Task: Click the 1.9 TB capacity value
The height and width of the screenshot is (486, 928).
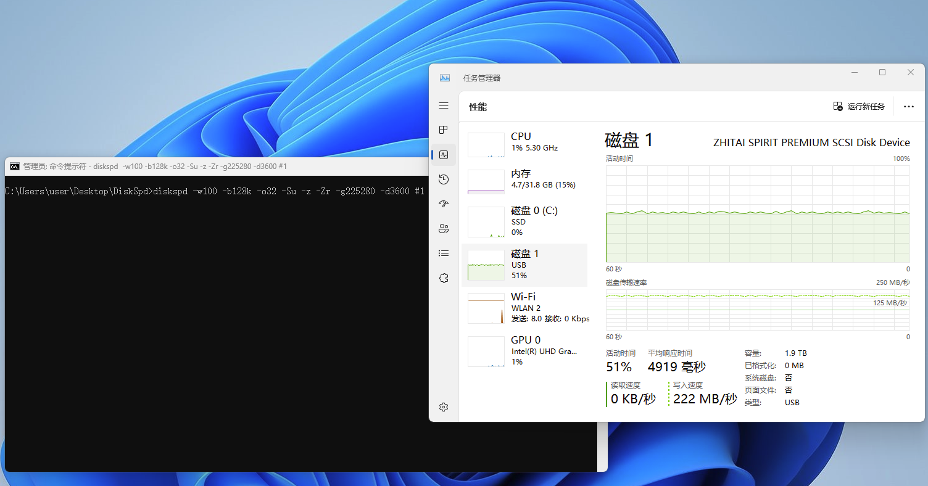Action: tap(796, 353)
